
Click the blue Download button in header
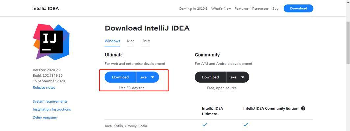[x=298, y=9]
